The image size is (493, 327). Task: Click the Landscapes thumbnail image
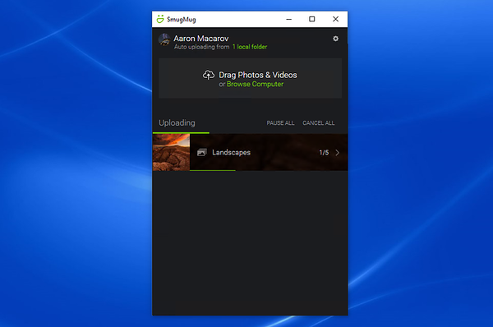(171, 152)
